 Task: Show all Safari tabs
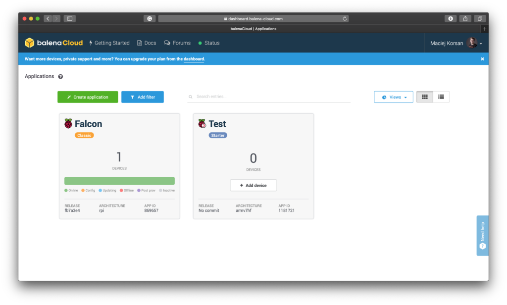(x=480, y=18)
